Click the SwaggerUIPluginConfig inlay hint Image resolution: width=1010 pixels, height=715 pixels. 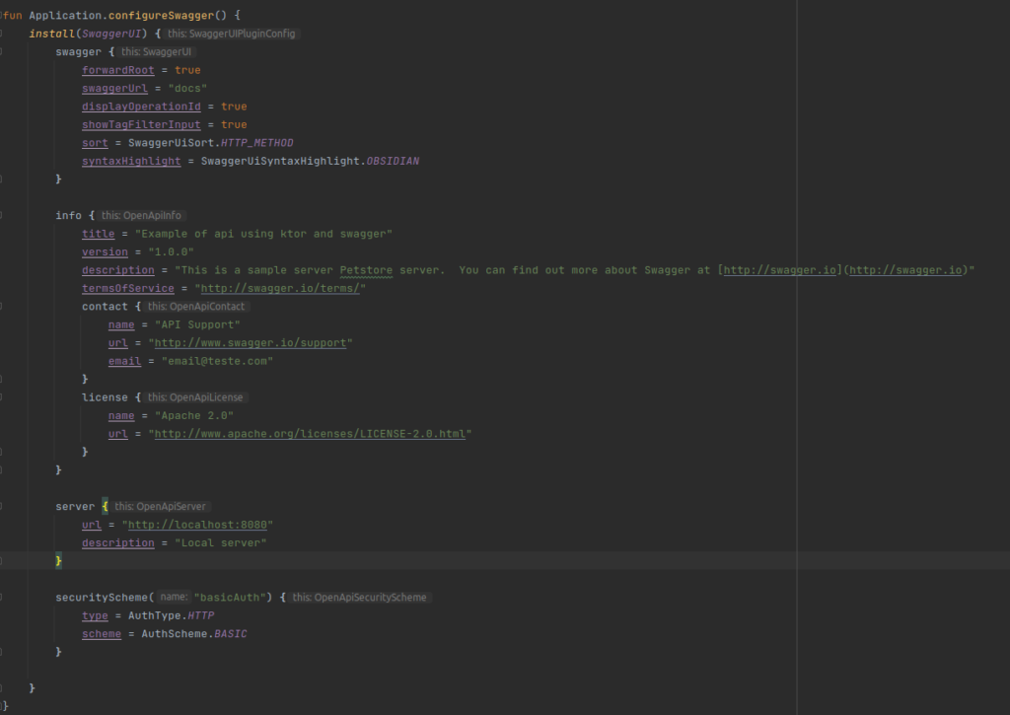pyautogui.click(x=232, y=34)
